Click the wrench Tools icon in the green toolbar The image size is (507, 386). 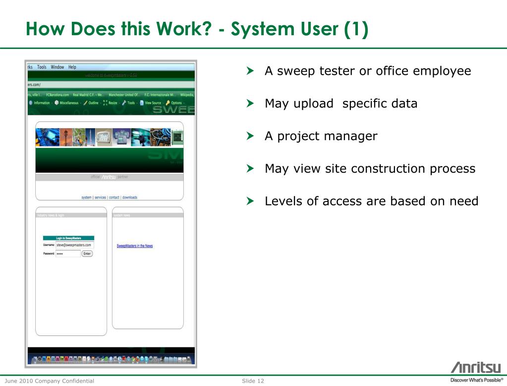[124, 102]
